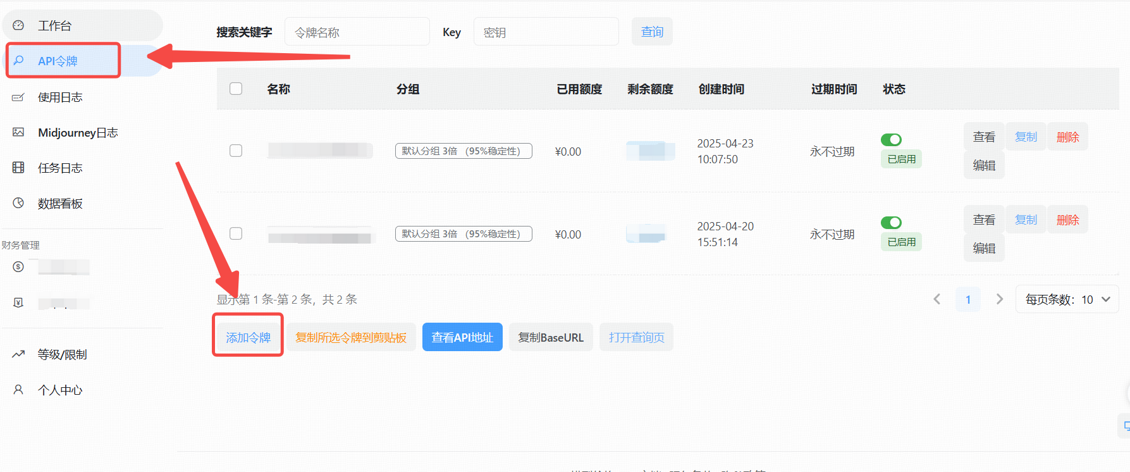Select API令牌 menu item
1130x472 pixels.
tap(83, 61)
